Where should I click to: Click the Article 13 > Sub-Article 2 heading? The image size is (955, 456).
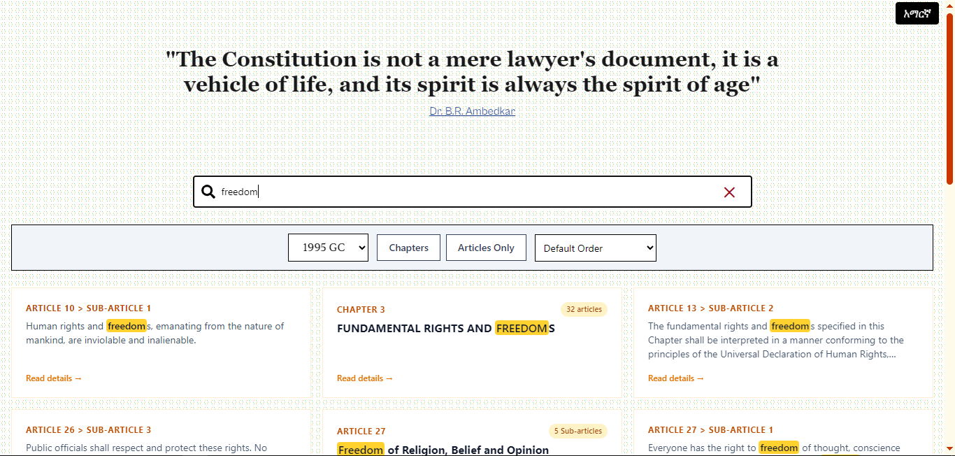point(711,308)
